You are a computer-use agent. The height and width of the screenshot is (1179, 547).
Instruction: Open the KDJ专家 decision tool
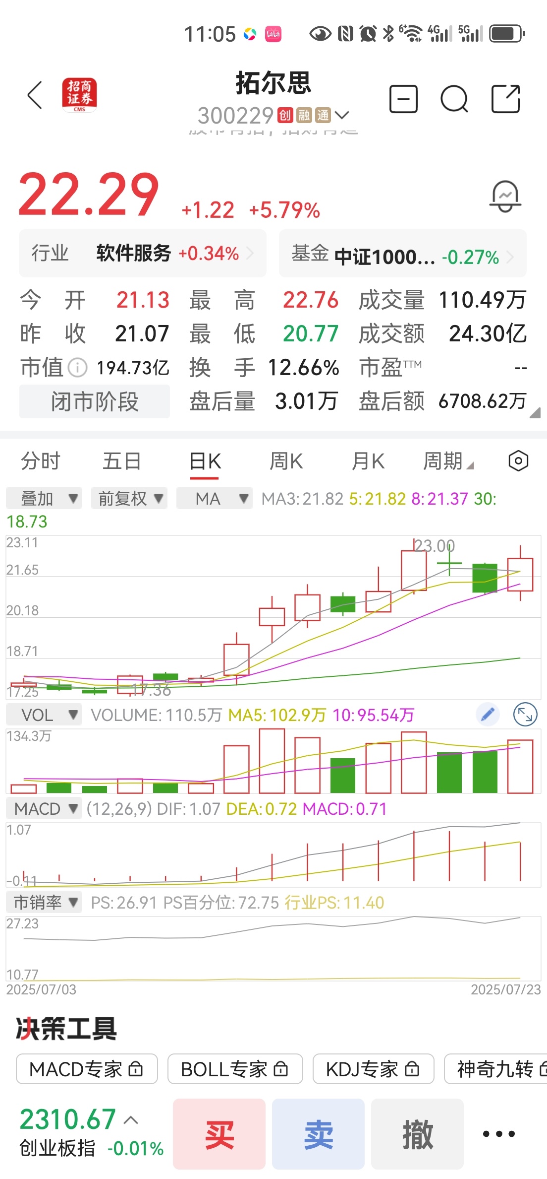[374, 1069]
